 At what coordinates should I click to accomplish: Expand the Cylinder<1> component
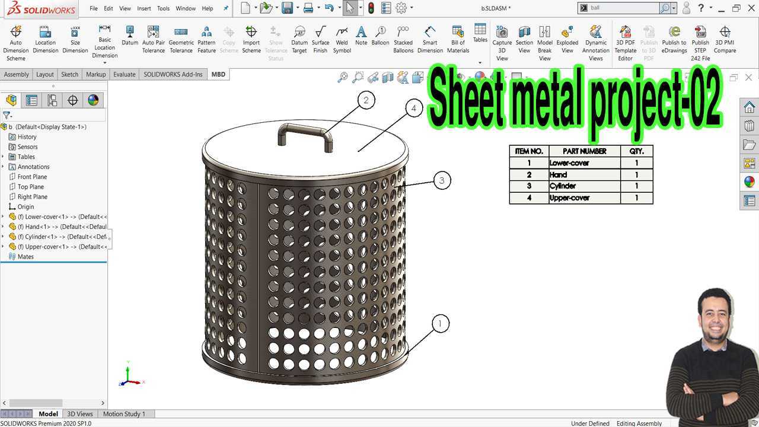pyautogui.click(x=3, y=237)
